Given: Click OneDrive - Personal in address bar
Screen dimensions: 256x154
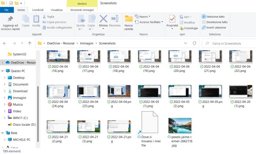Looking at the screenshot, I should pyautogui.click(x=61, y=43).
